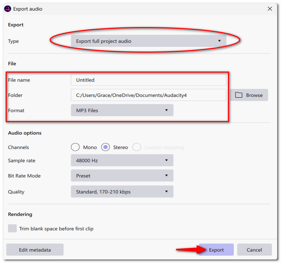Click the Export button
Image resolution: width=281 pixels, height=263 pixels.
coord(216,250)
